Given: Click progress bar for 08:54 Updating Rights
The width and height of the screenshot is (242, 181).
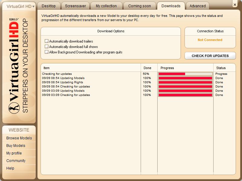Looking at the screenshot, I should [185, 82].
